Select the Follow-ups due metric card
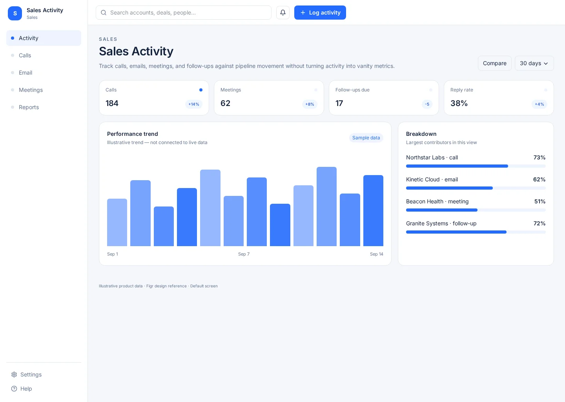Screen dimensions: 565x402 [x=384, y=98]
